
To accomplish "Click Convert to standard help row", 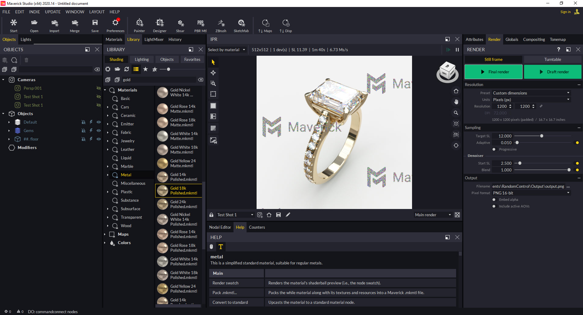I will pos(332,302).
